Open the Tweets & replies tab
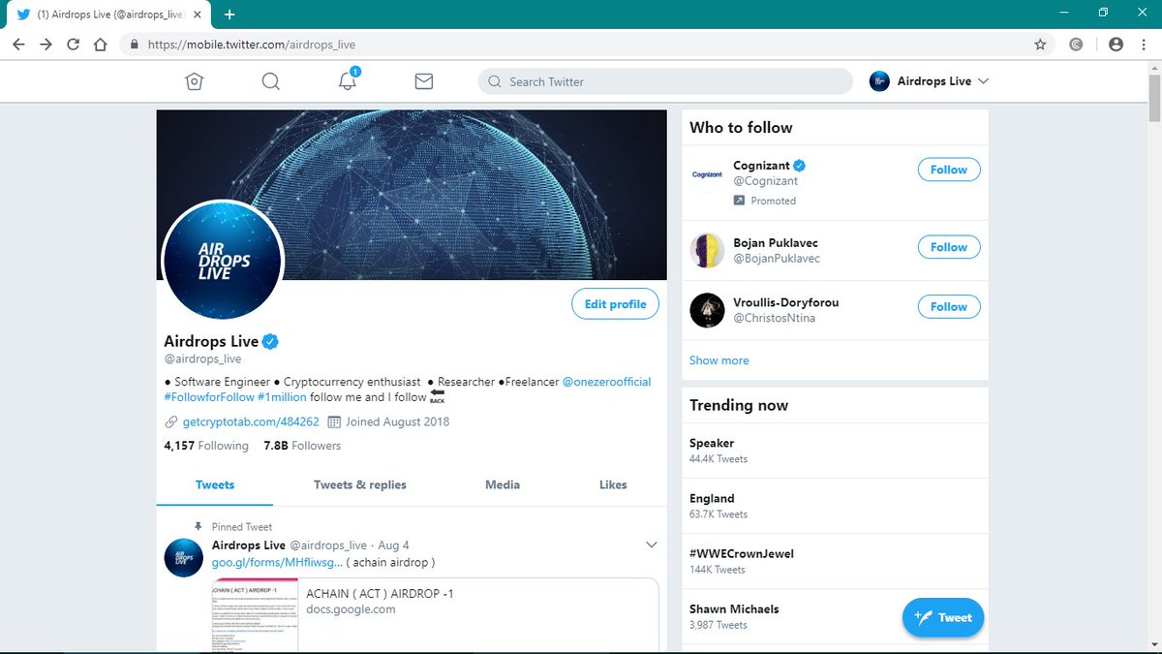1162x654 pixels. pos(359,484)
